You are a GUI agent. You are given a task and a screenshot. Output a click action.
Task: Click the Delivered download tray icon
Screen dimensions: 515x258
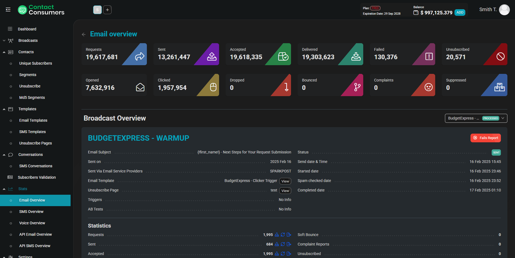(x=356, y=56)
